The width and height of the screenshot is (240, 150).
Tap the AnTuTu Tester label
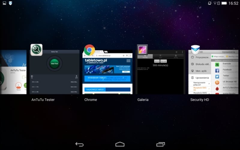[43, 100]
